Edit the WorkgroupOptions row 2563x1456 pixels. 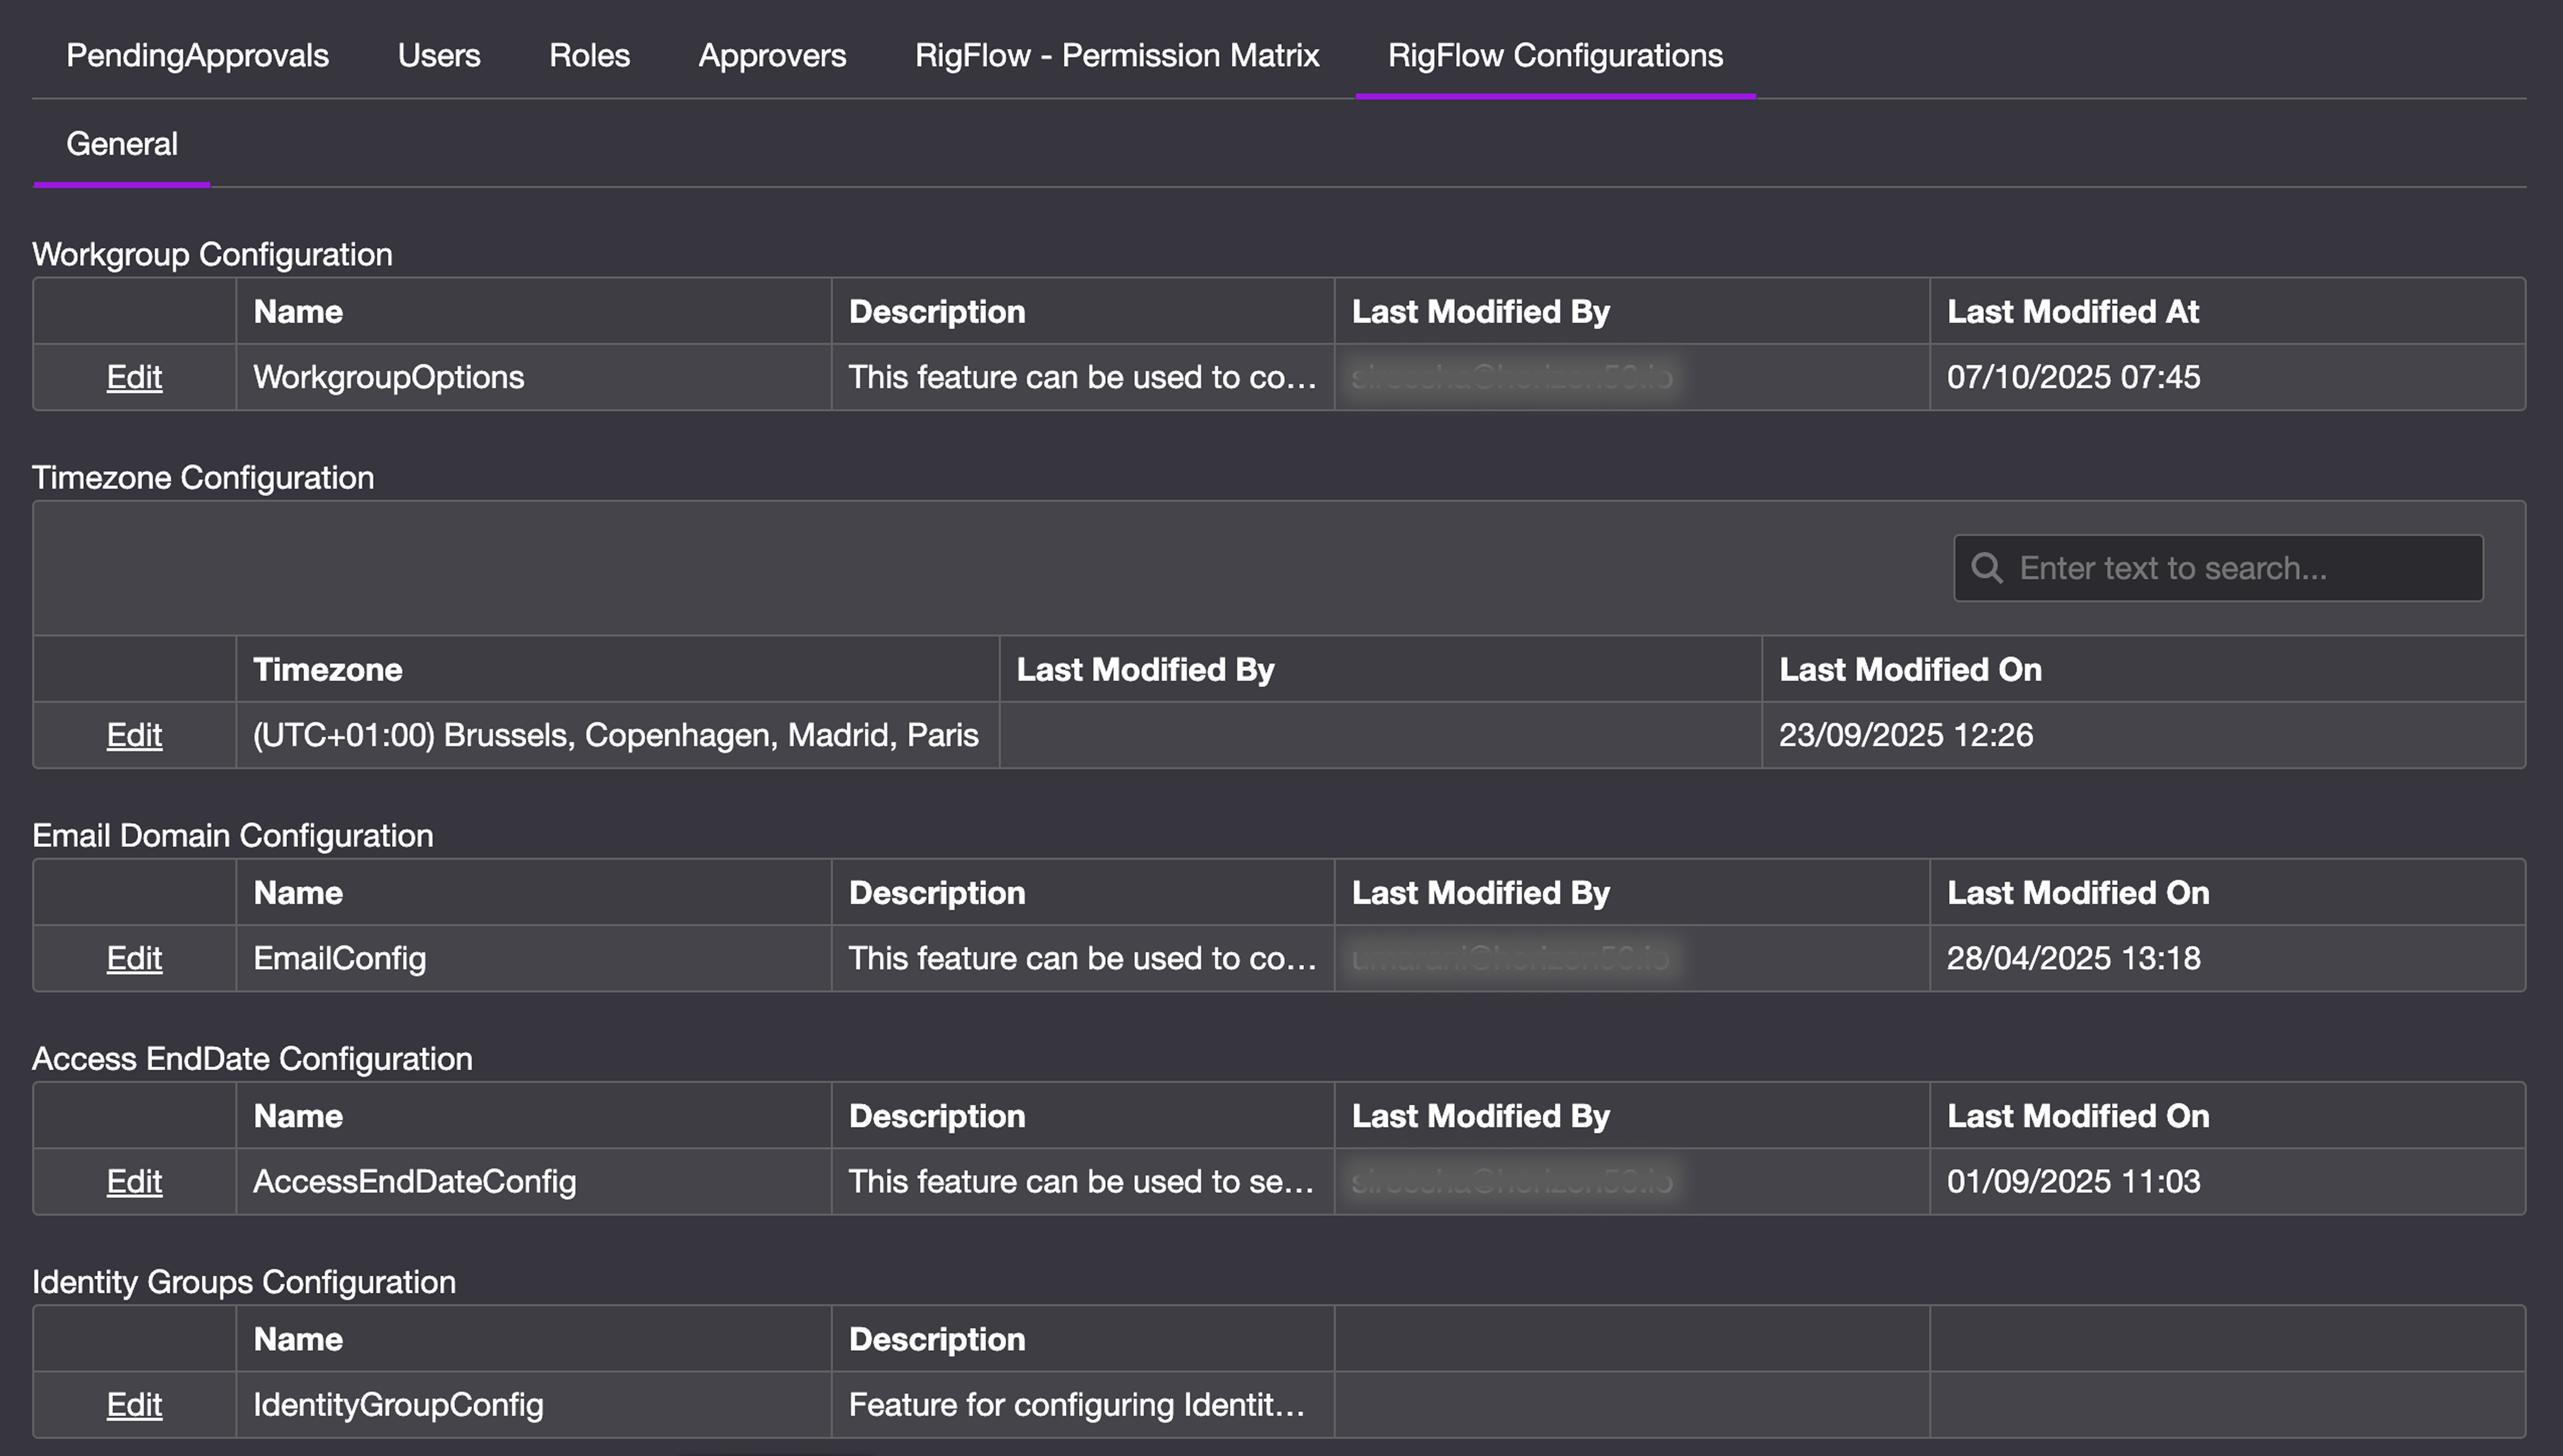134,377
